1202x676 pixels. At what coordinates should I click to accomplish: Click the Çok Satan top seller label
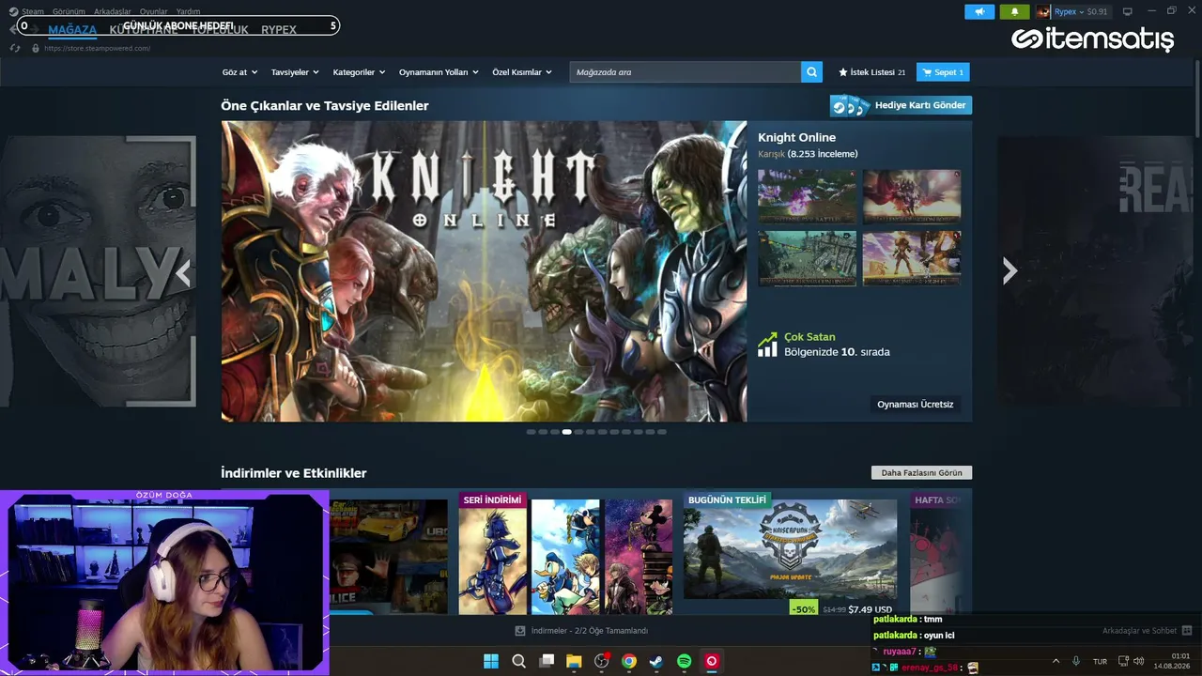click(809, 337)
